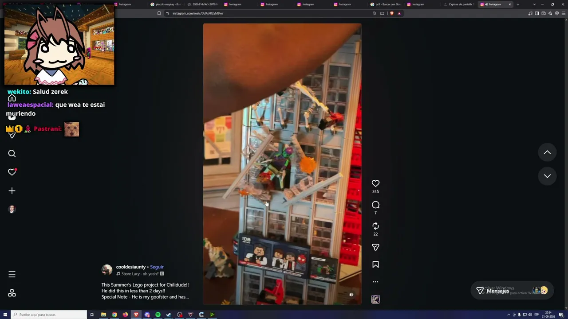
Task: Switch to the ps5 - Buscar con Google tab
Action: click(386, 4)
